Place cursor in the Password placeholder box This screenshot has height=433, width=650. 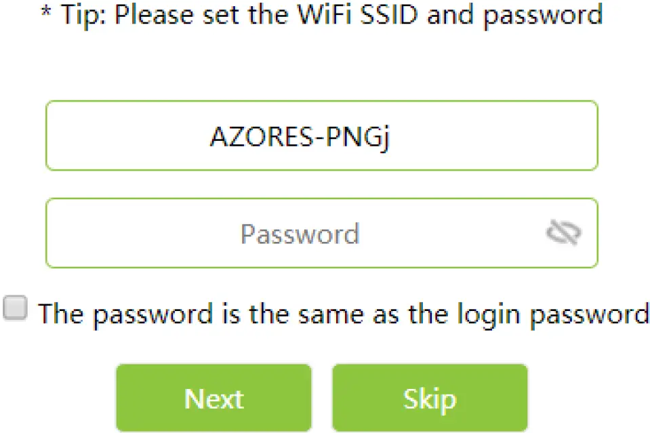(300, 233)
